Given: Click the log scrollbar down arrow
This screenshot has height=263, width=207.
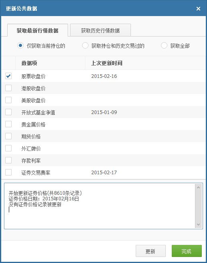Looking at the screenshot, I should 199,224.
